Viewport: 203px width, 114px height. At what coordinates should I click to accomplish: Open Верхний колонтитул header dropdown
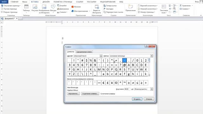147,6
